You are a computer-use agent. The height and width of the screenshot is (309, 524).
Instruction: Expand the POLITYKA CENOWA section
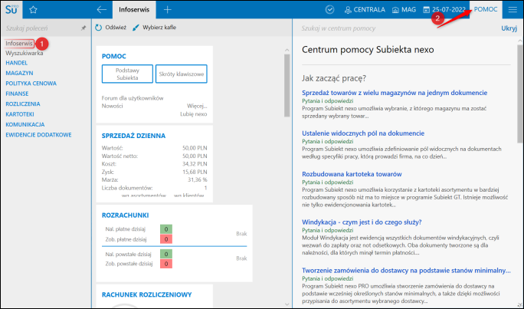tap(31, 84)
